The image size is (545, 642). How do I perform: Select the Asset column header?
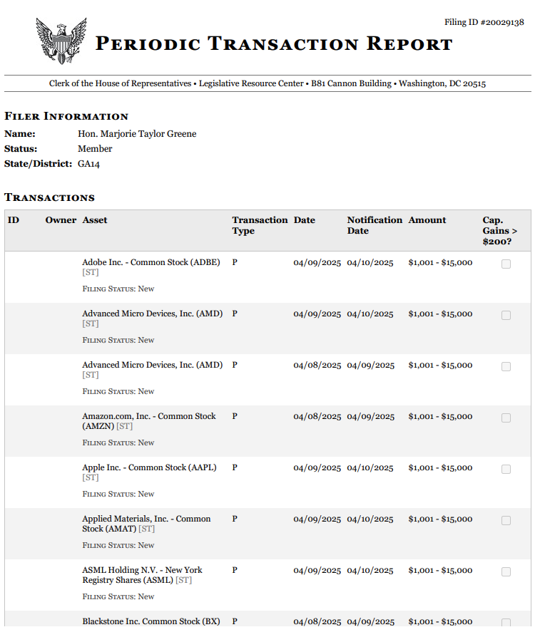pos(95,220)
